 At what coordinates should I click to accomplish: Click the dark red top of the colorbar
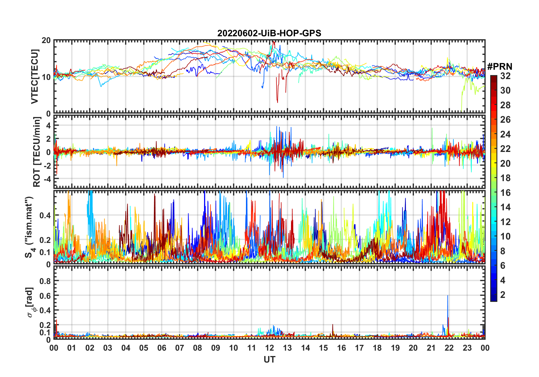(x=493, y=78)
